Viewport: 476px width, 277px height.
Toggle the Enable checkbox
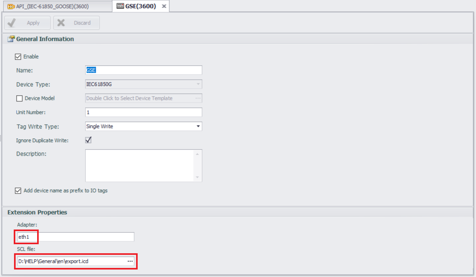[x=18, y=57]
